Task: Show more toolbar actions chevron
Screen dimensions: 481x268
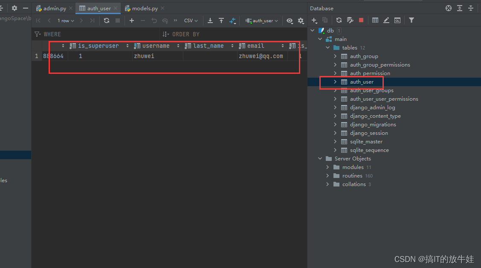Action: pos(175,20)
